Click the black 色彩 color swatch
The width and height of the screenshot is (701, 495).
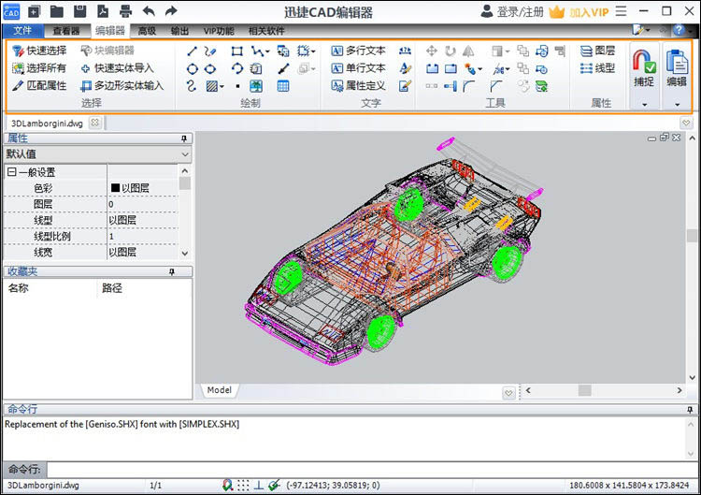point(114,188)
